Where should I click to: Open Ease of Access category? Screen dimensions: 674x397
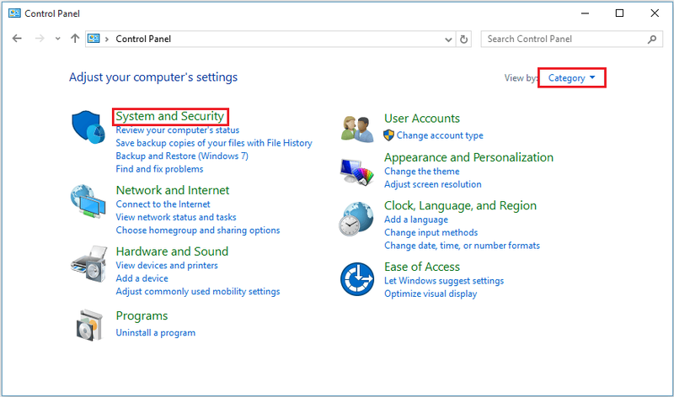[x=422, y=267]
